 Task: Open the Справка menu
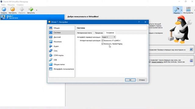[20, 5]
